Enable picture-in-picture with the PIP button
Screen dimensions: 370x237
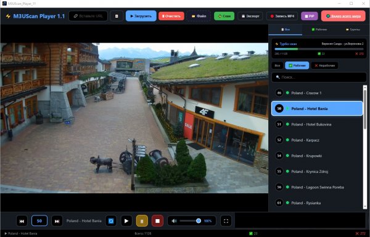[x=310, y=16]
